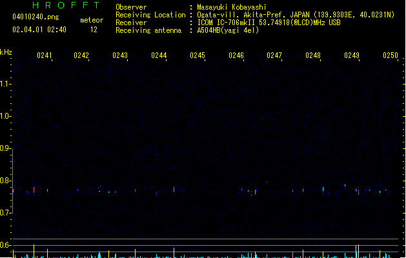Click the 0250 time marker
The width and height of the screenshot is (406, 258).
coord(391,55)
